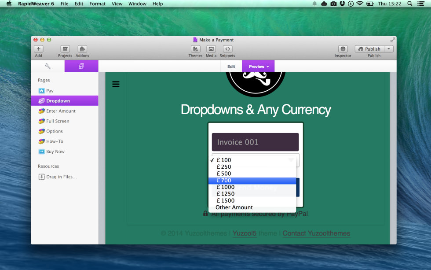Choose £ 100 from the dropdown list
This screenshot has width=431, height=270.
click(252, 160)
